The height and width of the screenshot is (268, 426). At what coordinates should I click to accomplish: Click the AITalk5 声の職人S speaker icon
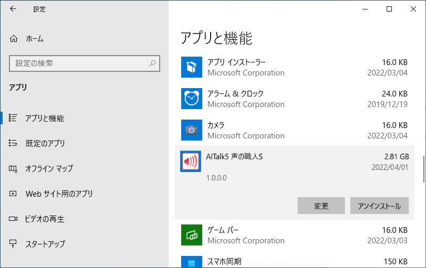191,162
